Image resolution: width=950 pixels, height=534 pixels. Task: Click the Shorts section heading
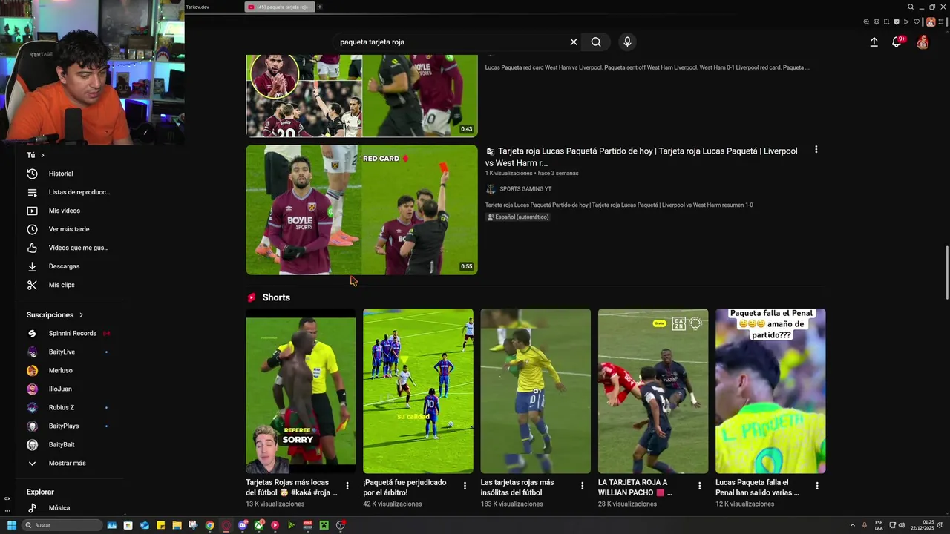click(x=276, y=297)
